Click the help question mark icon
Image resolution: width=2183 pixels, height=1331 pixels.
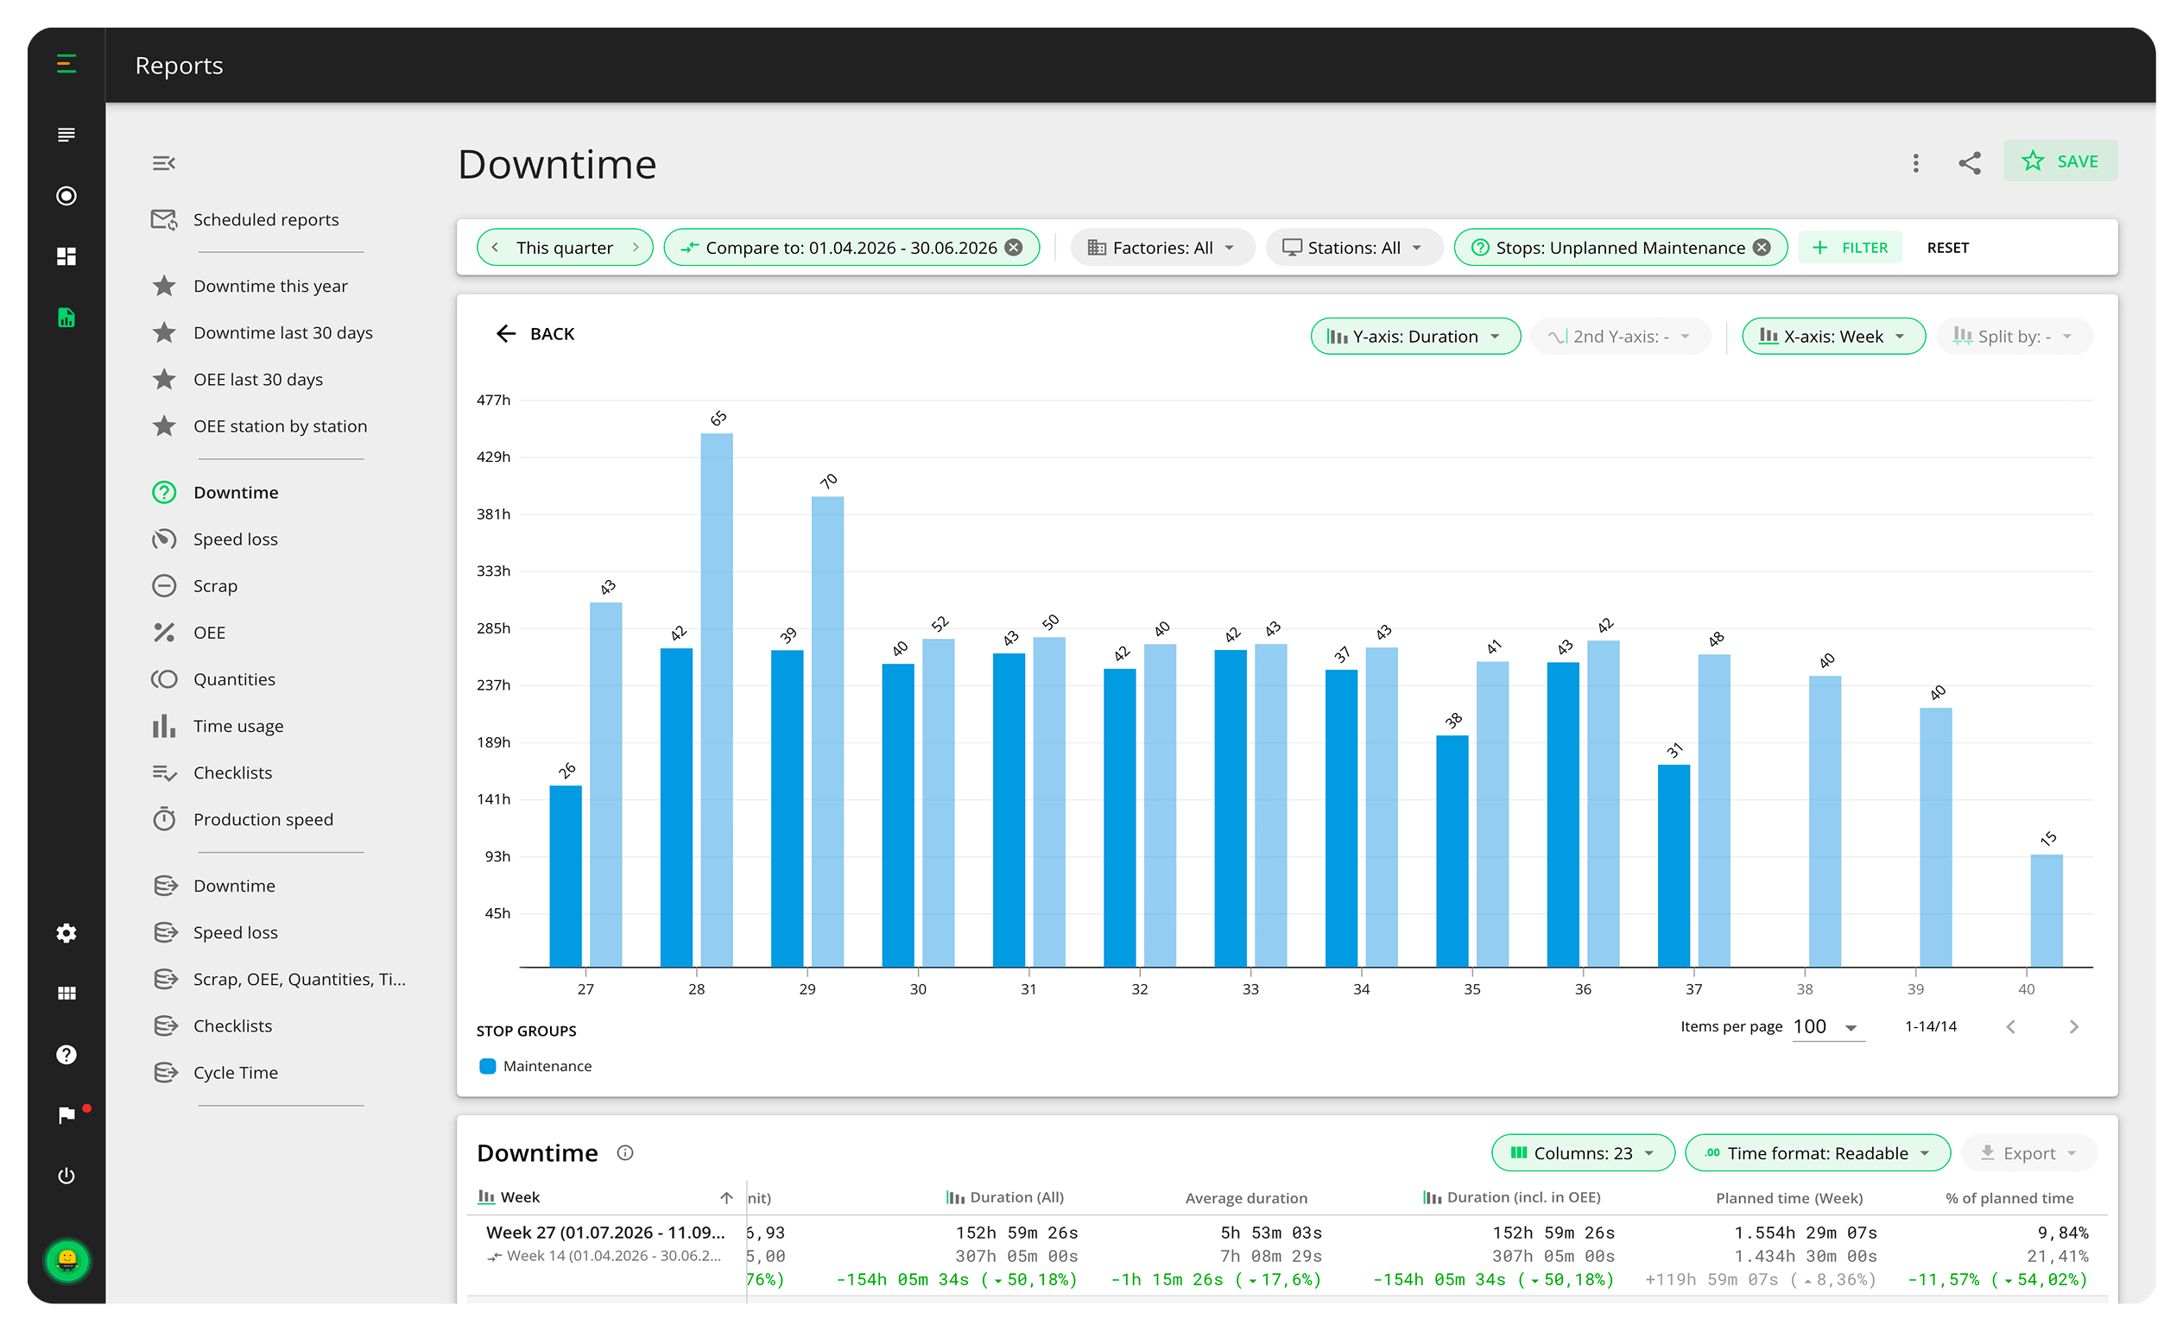66,1054
